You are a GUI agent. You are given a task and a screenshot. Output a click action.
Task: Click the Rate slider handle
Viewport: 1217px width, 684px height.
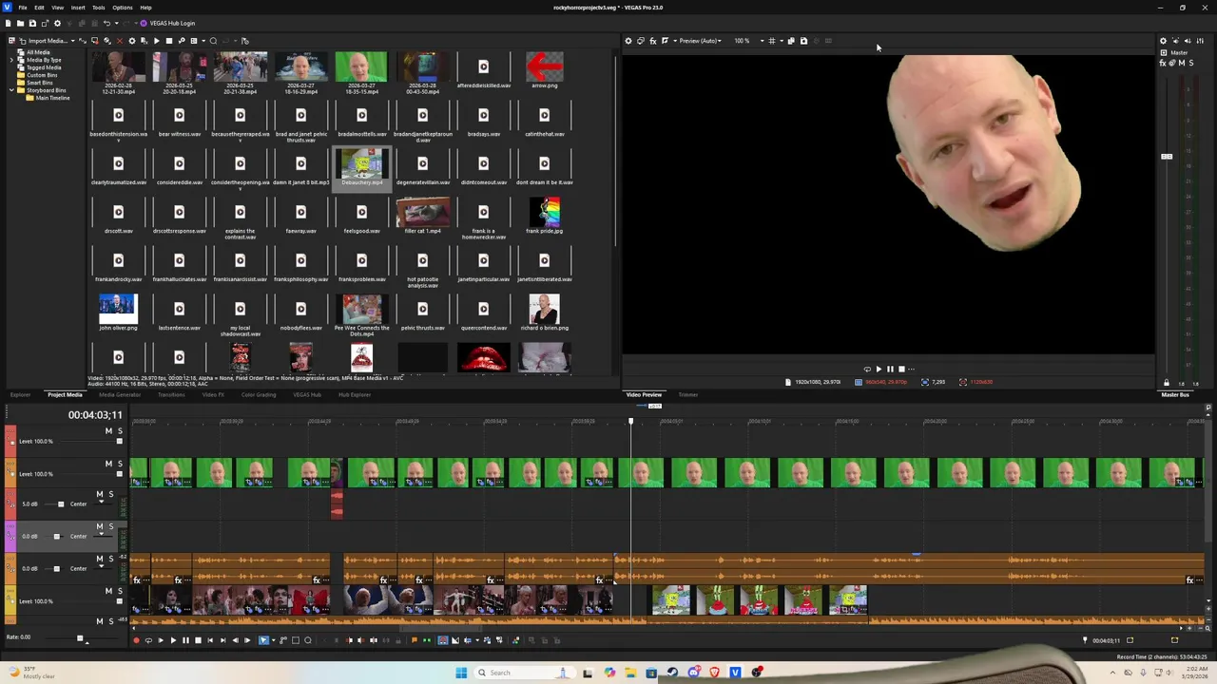tap(80, 638)
